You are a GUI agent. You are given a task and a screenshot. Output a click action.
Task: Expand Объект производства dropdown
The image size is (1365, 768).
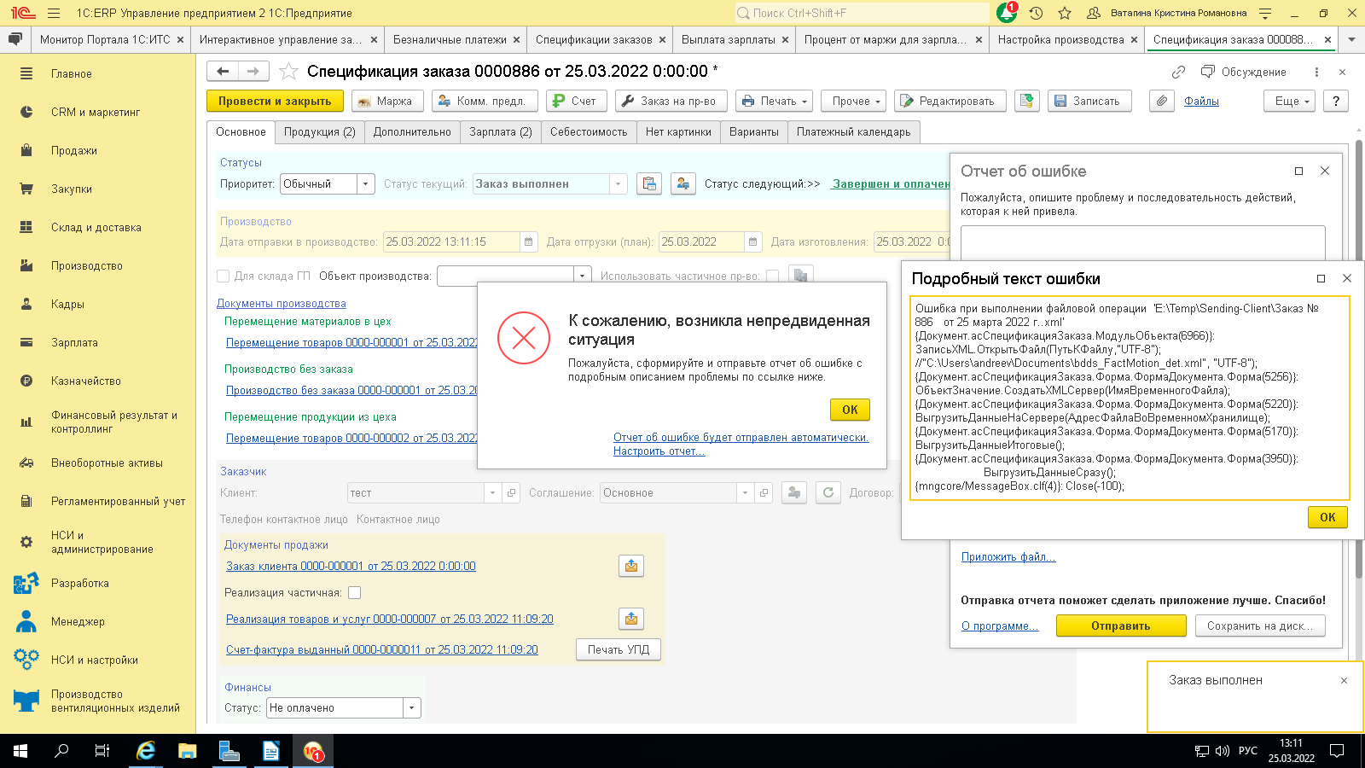tap(583, 276)
